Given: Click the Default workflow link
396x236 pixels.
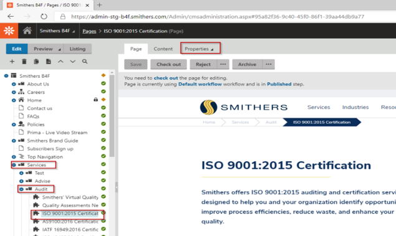Looking at the screenshot, I should click(200, 84).
